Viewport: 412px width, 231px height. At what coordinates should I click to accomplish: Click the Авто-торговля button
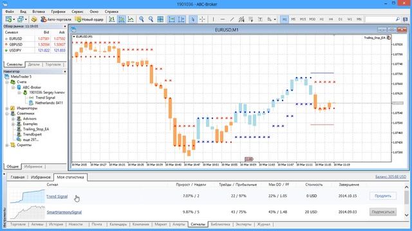point(56,19)
